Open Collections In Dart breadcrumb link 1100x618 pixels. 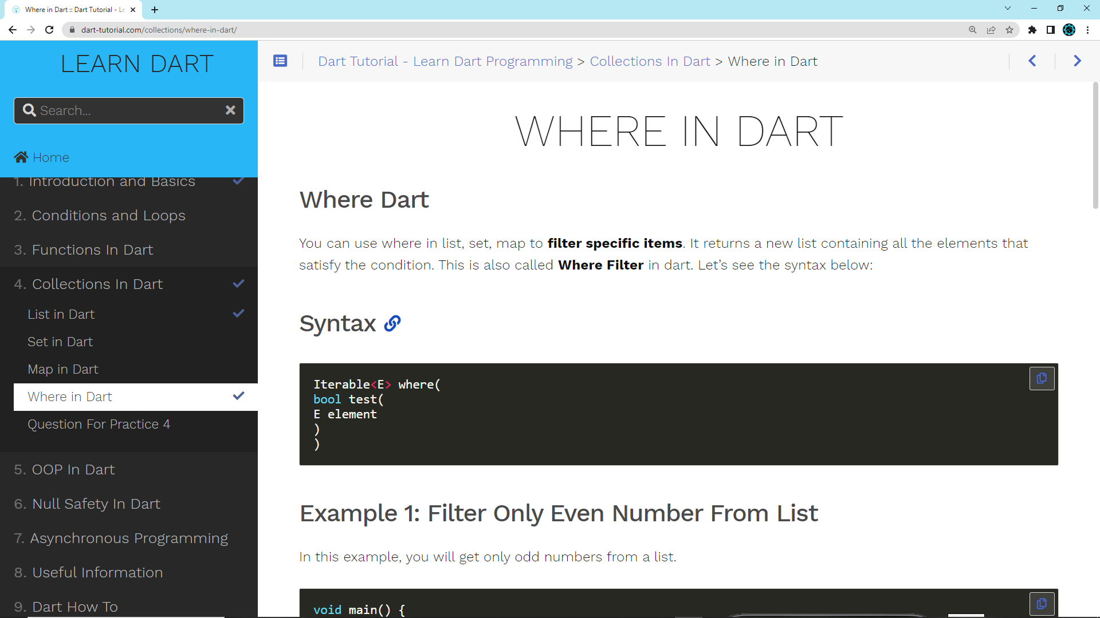(650, 61)
